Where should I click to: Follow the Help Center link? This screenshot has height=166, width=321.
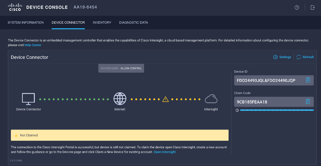coord(33,45)
